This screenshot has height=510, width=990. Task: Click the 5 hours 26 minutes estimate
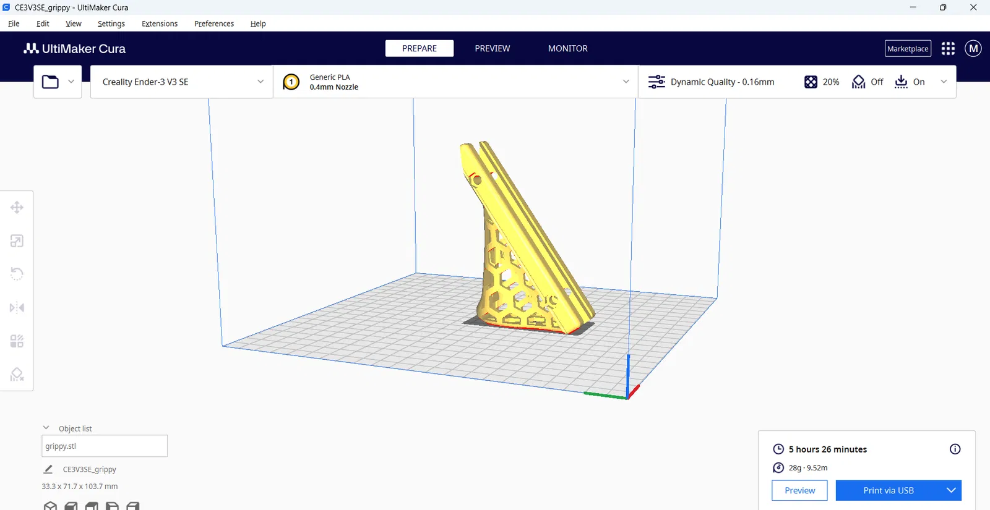(827, 449)
